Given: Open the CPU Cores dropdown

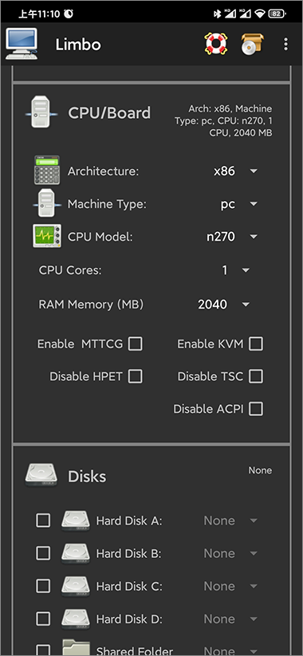Looking at the screenshot, I should tap(235, 270).
